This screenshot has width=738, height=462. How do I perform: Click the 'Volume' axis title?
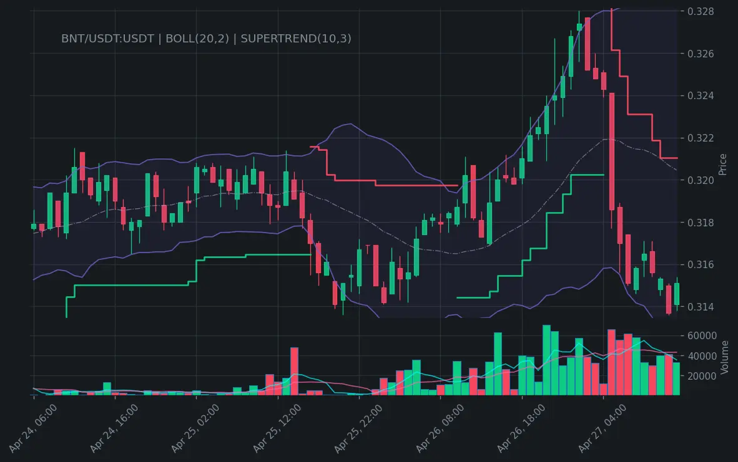[x=725, y=357]
